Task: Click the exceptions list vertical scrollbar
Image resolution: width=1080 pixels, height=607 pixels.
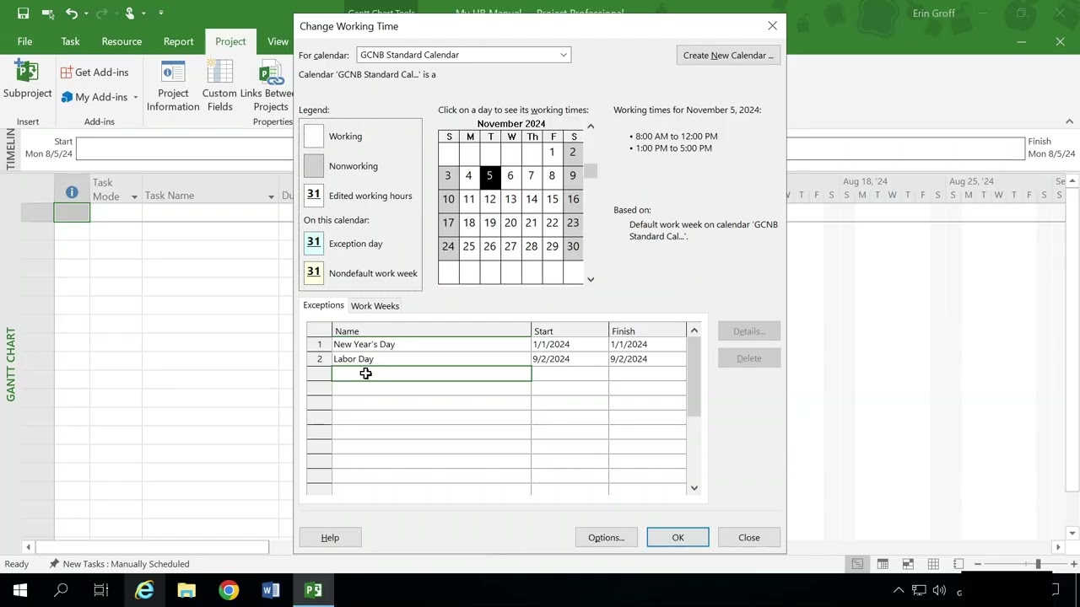Action: pyautogui.click(x=694, y=378)
